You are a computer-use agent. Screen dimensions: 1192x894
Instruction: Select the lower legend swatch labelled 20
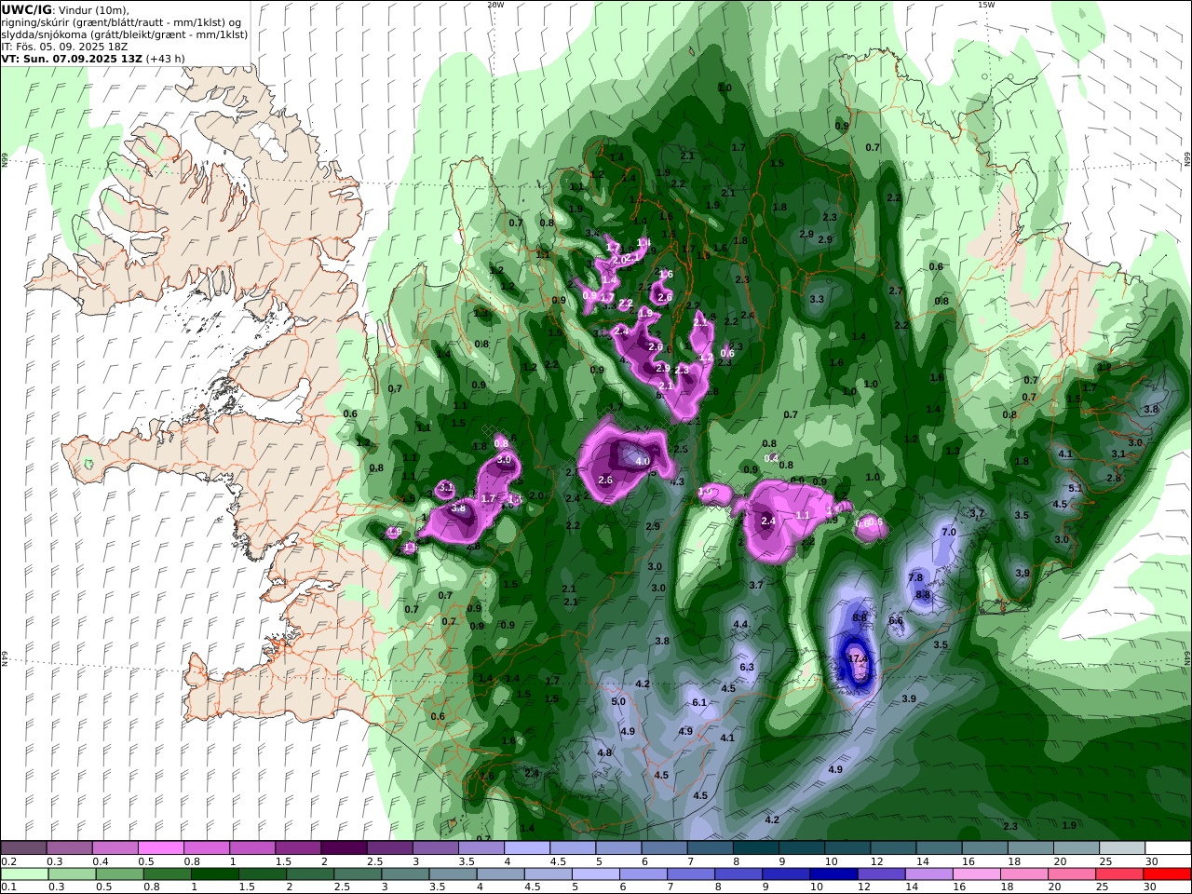(1073, 874)
